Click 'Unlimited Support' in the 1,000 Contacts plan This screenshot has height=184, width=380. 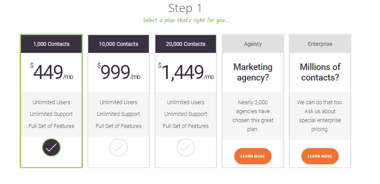click(52, 114)
